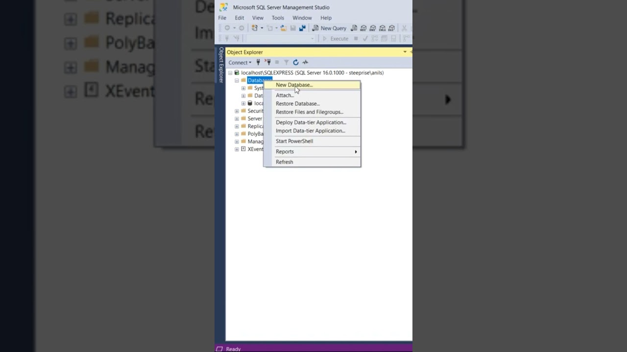The height and width of the screenshot is (352, 627).
Task: Open the Help menu
Action: [326, 18]
